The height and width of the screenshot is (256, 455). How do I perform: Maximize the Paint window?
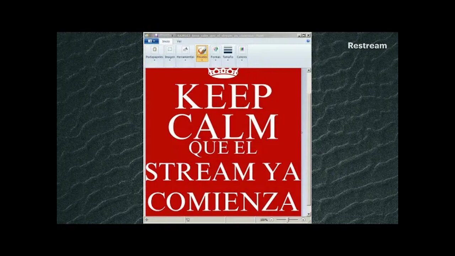304,36
